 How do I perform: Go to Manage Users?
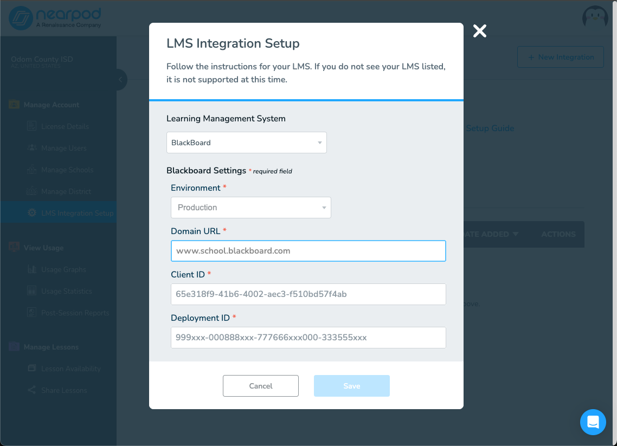[x=64, y=148]
